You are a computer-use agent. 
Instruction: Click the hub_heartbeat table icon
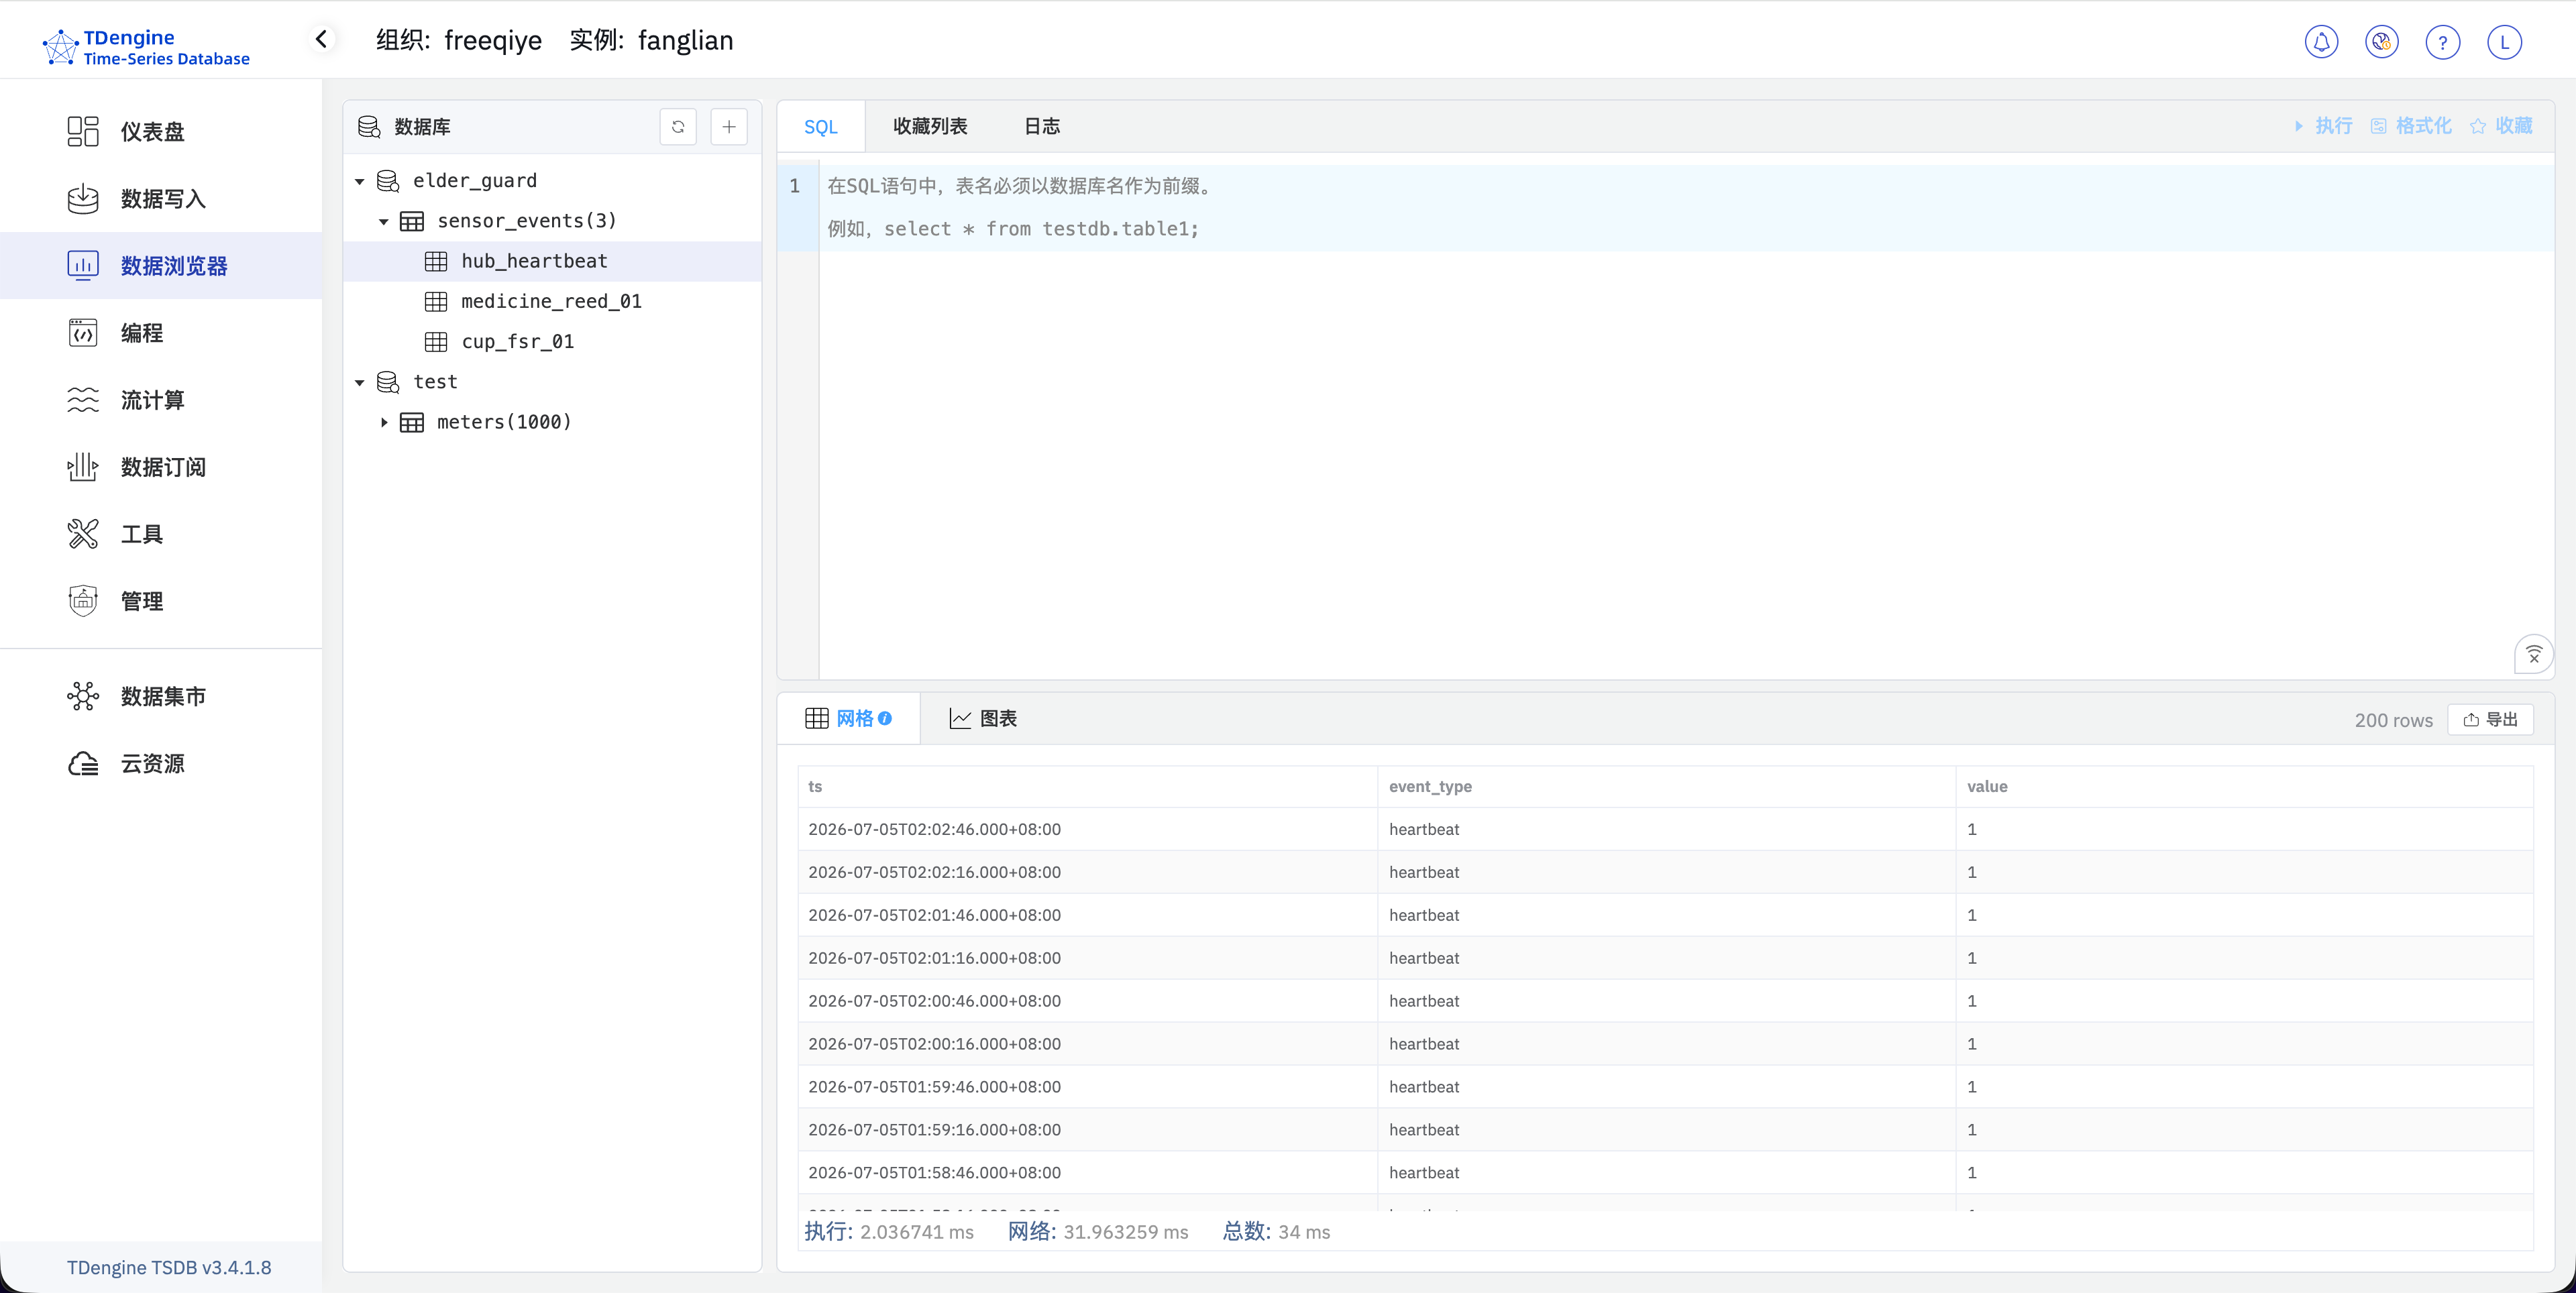[436, 261]
